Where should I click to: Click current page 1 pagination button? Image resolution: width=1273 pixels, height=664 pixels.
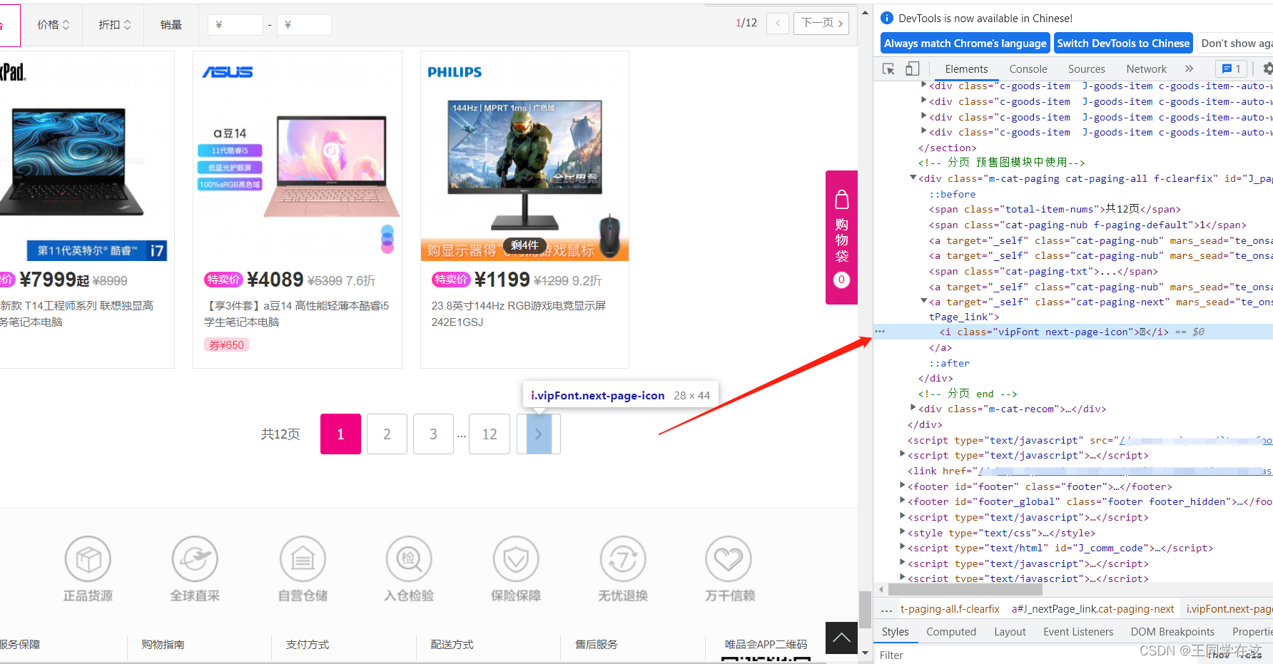(x=340, y=434)
